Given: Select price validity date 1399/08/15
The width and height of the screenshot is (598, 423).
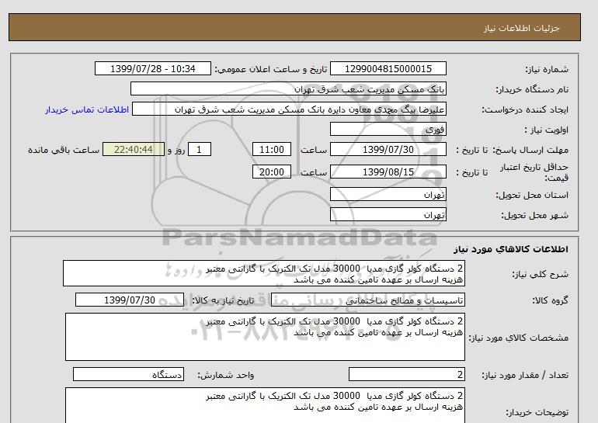Looking at the screenshot, I should [x=398, y=172].
